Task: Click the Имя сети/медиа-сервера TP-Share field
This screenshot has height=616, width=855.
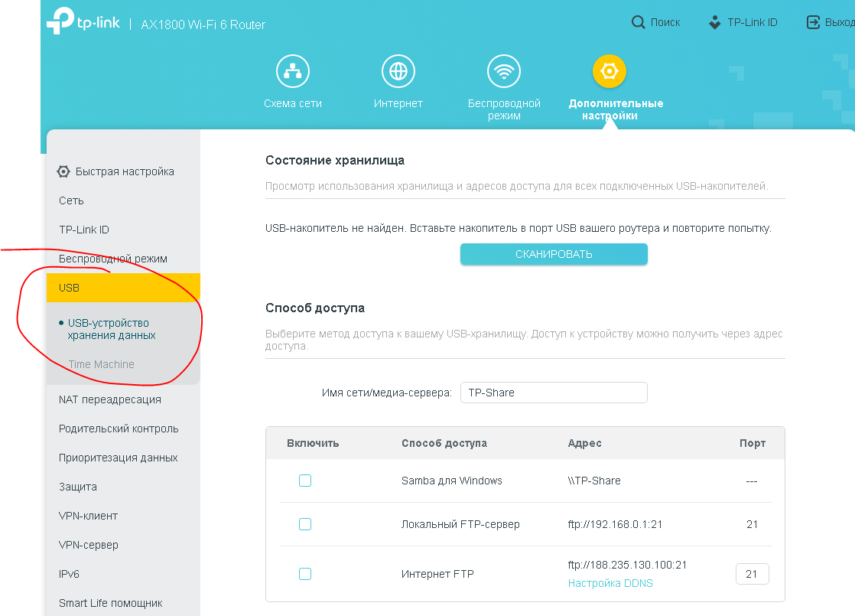Action: click(x=554, y=393)
